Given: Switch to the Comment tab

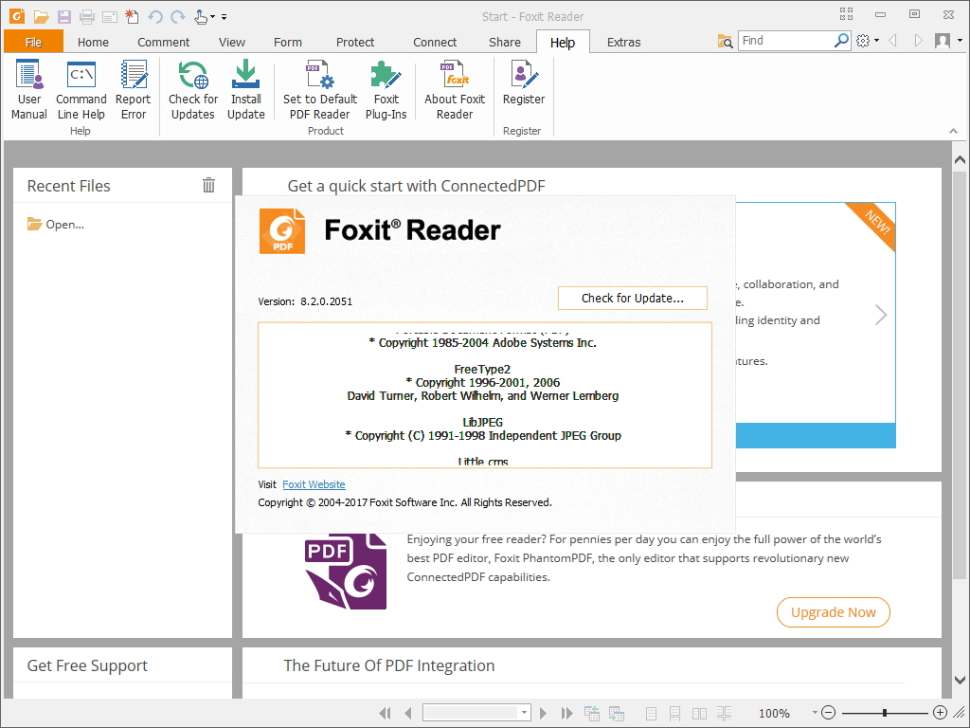Looking at the screenshot, I should [x=163, y=42].
